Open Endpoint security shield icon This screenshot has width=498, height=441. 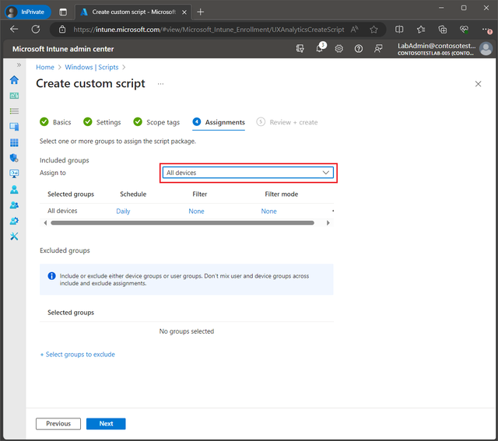(x=14, y=158)
